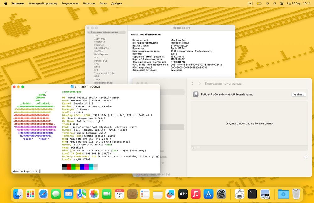Image resolution: width=314 pixels, height=203 pixels.
Task: Click serial number value KT4CJQC712
Action: pyautogui.click(x=178, y=62)
